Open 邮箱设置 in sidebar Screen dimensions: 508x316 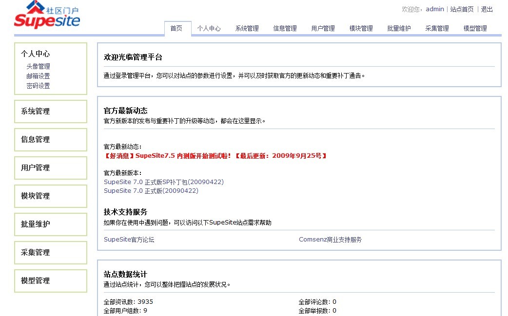(38, 76)
